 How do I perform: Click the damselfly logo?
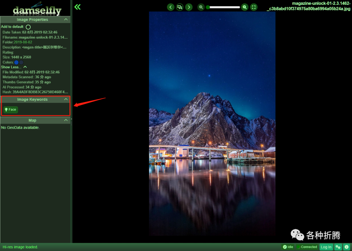37,8
